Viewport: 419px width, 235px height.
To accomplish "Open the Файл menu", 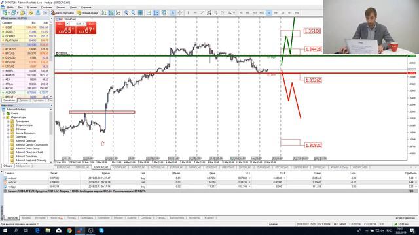I will 10,7.
